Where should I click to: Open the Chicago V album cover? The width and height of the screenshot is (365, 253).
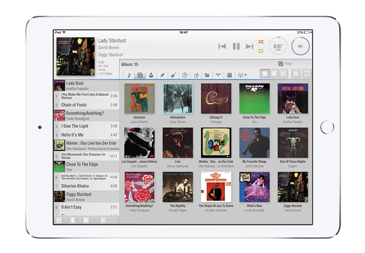coord(216,98)
